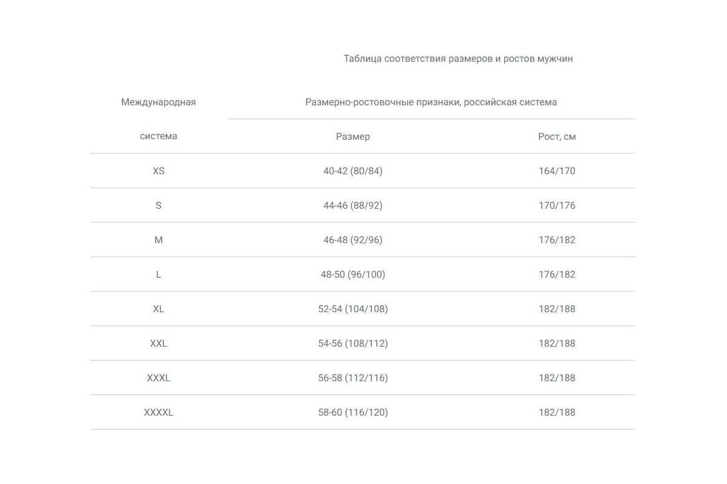Click the XS size cell
The height and width of the screenshot is (484, 727).
(159, 171)
